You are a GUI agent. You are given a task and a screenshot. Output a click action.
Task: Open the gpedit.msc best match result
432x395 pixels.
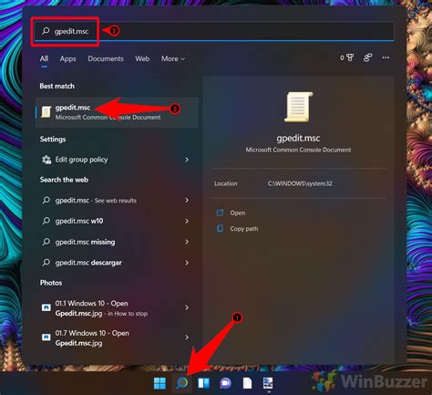tap(117, 112)
